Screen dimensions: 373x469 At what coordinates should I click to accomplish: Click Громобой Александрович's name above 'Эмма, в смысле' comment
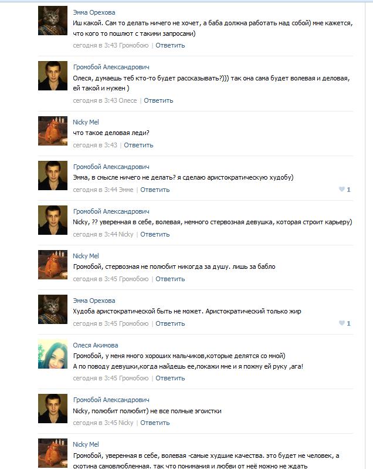111,167
